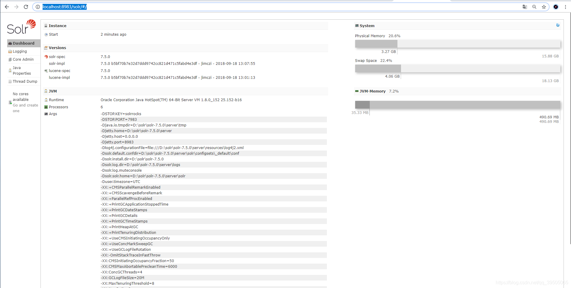
Task: Refresh the System panel via reload icon
Action: click(558, 25)
